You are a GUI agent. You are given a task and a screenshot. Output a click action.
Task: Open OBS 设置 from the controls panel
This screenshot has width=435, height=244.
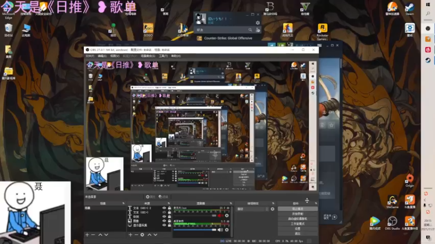[x=297, y=229]
